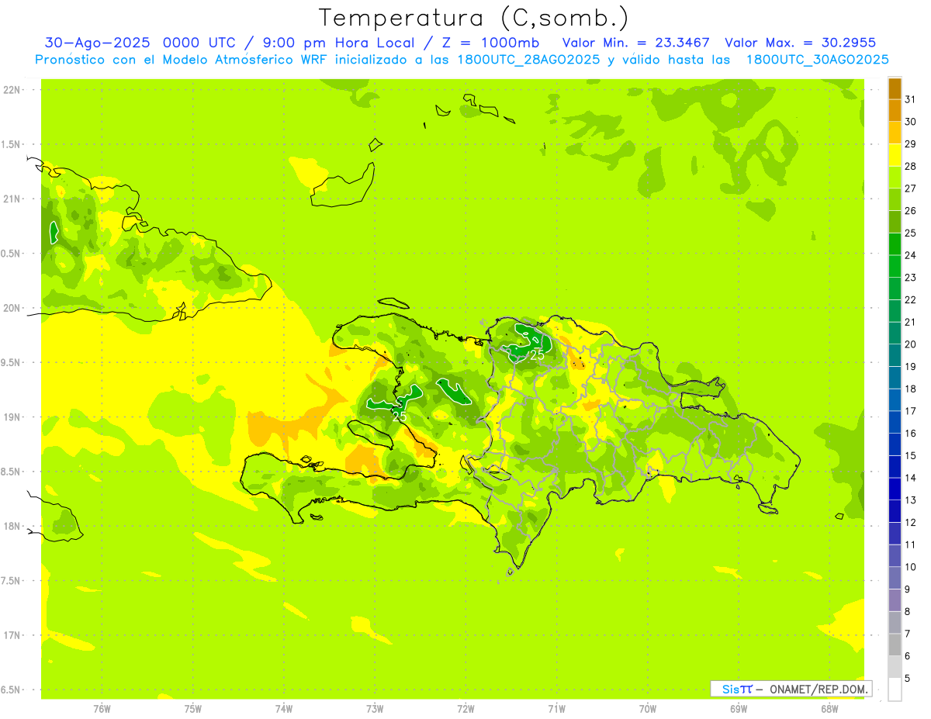Screen dimensions: 931x719
Task: Click the '30-Ago-2025' date text
Action: click(x=99, y=43)
